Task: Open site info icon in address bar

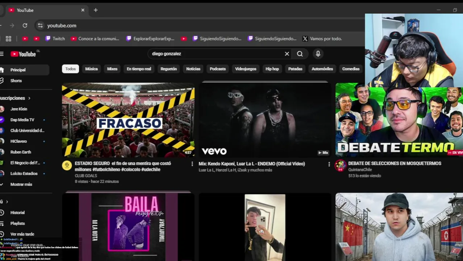Action: tap(40, 25)
